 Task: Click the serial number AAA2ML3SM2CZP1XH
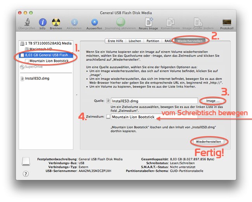(x=95, y=171)
